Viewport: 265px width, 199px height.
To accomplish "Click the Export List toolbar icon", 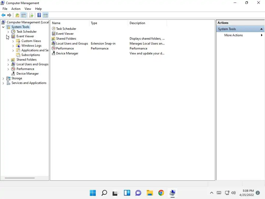I will coord(31,15).
